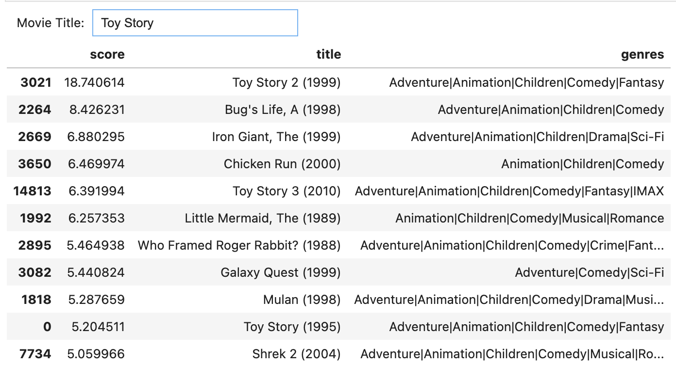The width and height of the screenshot is (676, 381).
Task: Click the Movie Title input field
Action: (195, 23)
